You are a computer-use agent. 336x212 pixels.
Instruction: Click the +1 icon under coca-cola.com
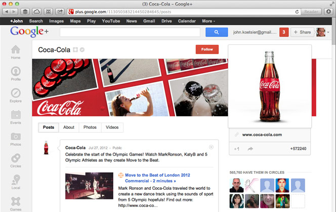237,149
